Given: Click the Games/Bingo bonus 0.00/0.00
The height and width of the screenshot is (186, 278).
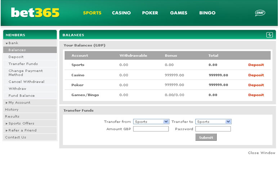Looking at the screenshot, I should (174, 95).
